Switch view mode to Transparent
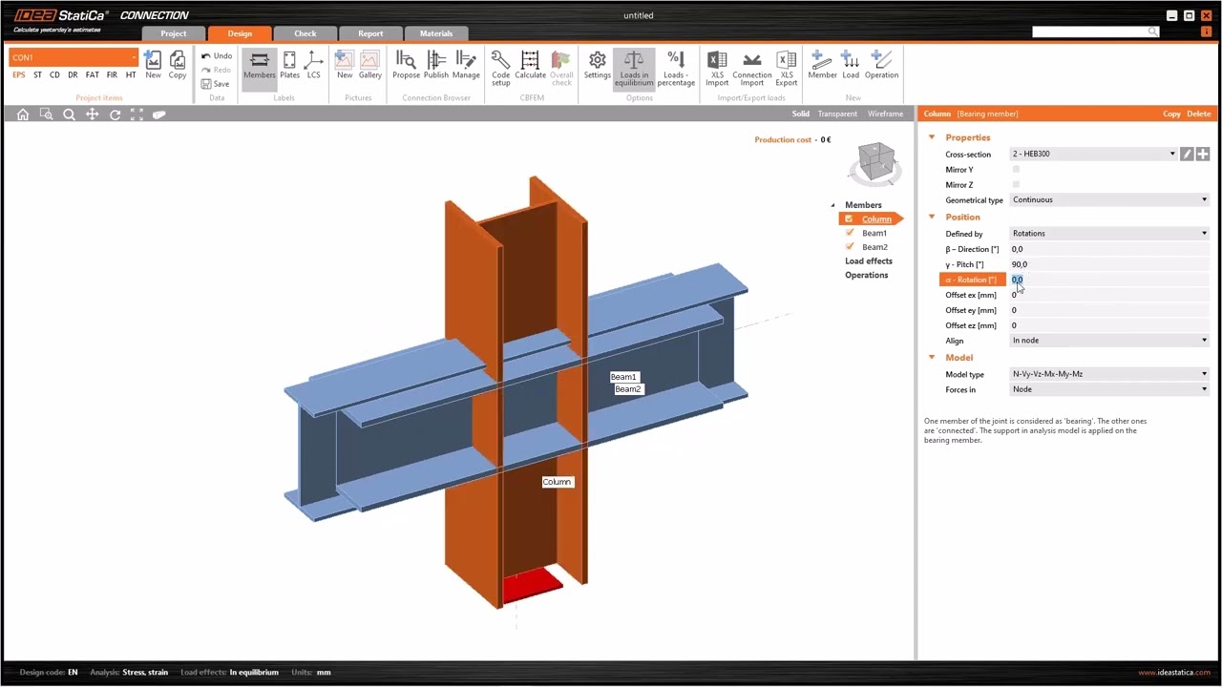The width and height of the screenshot is (1222, 687). pos(837,114)
